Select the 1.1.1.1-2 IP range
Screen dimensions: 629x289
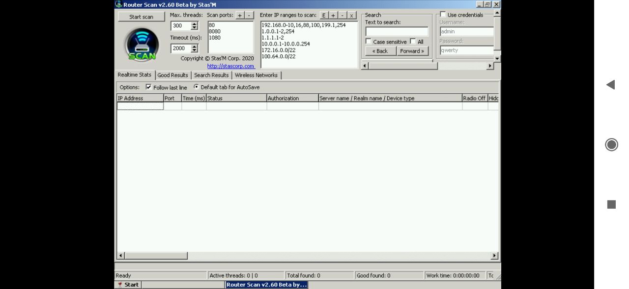(x=272, y=38)
